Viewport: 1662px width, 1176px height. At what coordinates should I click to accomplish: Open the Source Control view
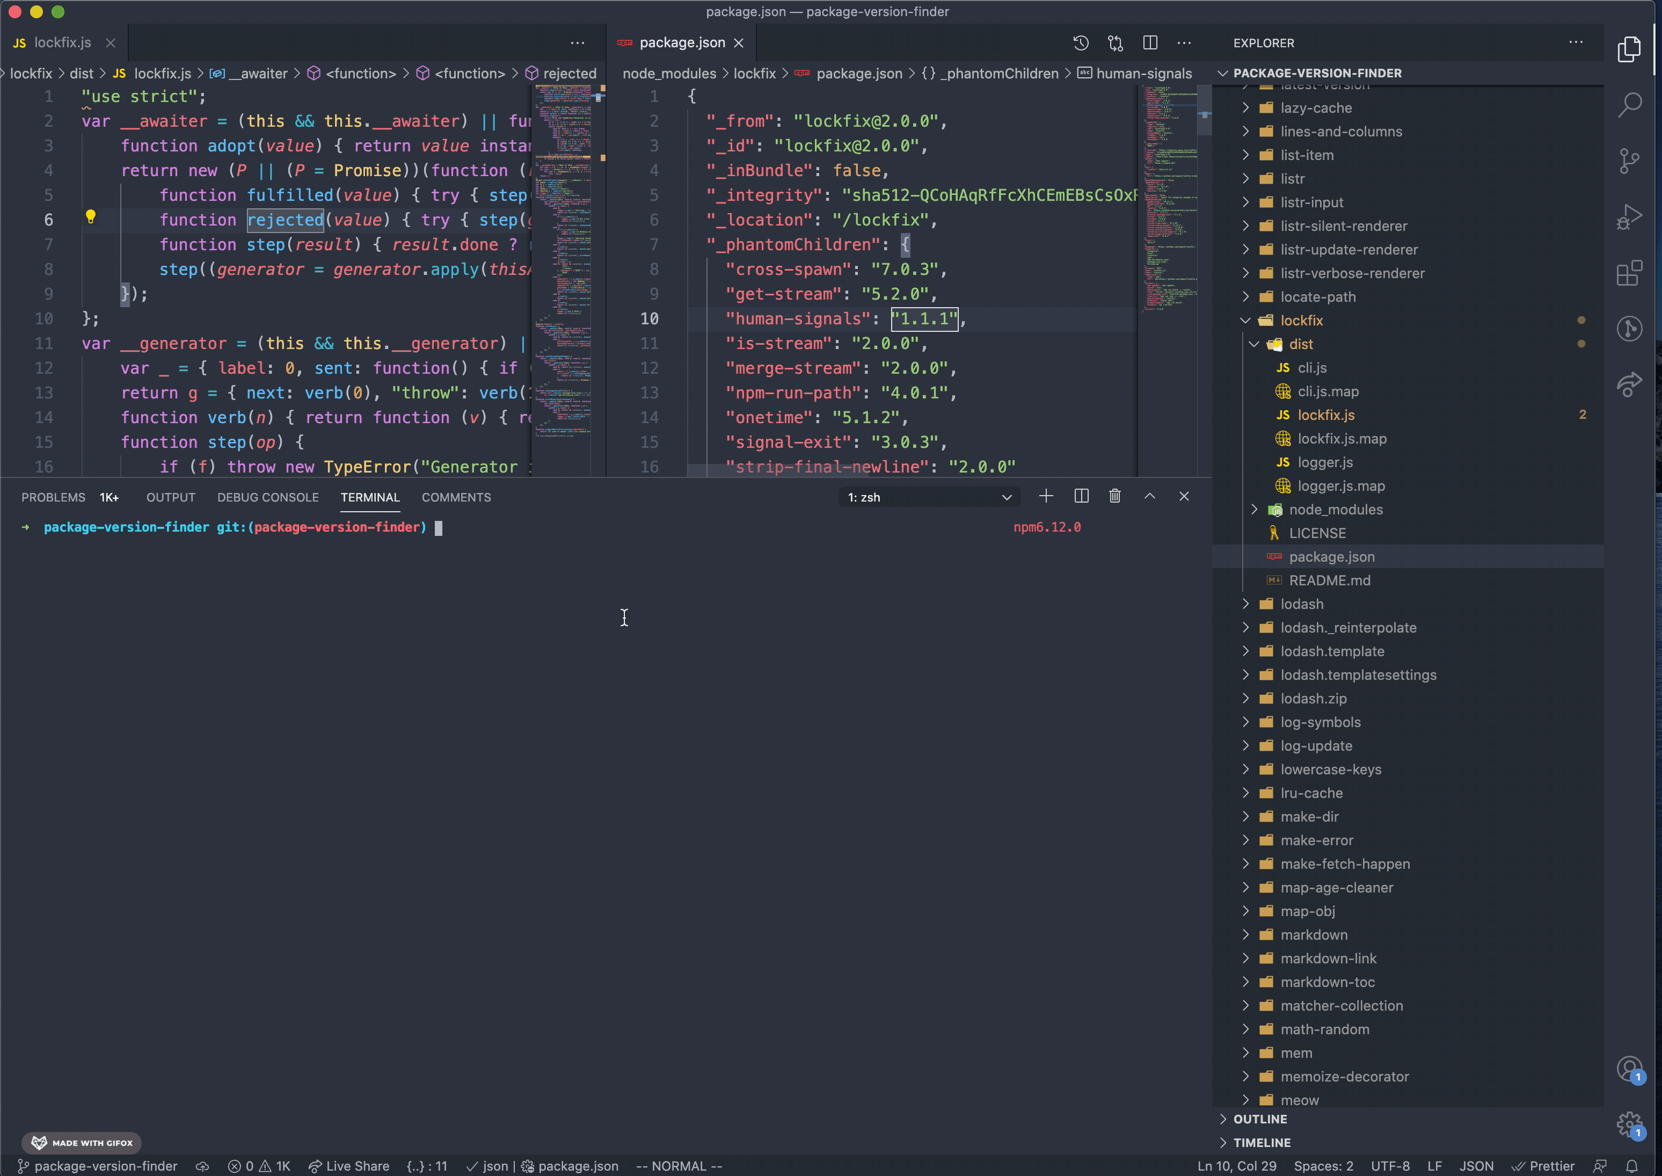[x=1629, y=161]
